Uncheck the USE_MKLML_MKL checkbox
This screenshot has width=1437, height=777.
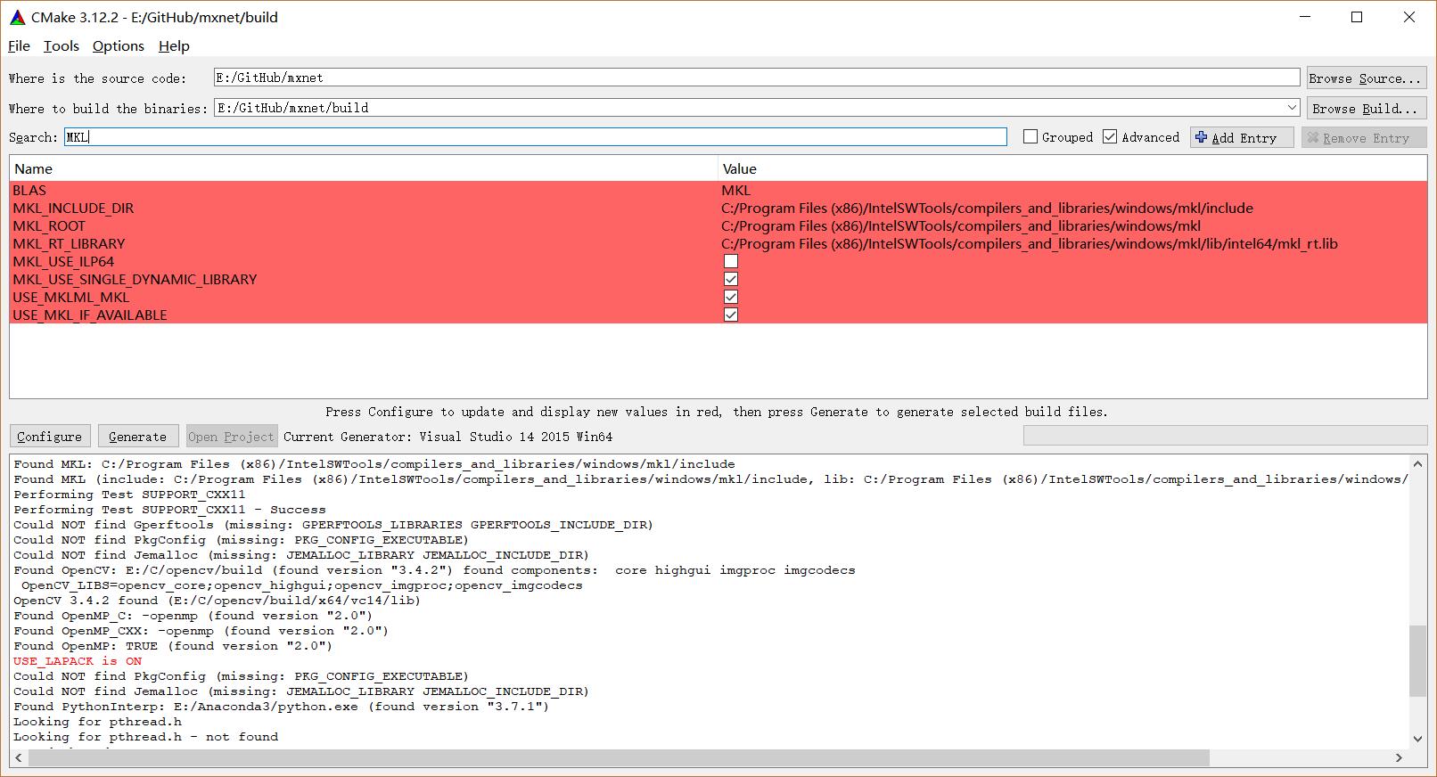click(x=731, y=297)
